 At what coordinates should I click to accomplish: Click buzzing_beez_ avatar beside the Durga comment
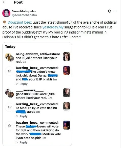coord(10,71)
